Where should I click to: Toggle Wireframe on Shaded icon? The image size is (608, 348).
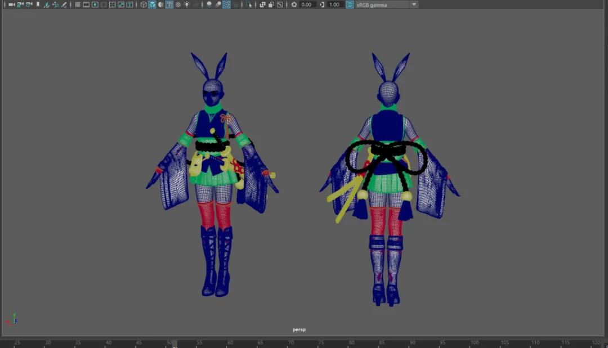click(169, 4)
